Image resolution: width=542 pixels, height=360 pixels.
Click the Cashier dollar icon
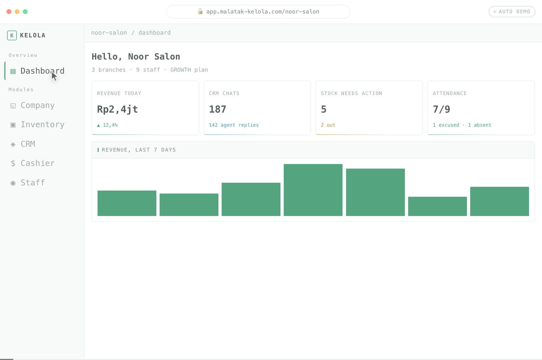tap(13, 163)
